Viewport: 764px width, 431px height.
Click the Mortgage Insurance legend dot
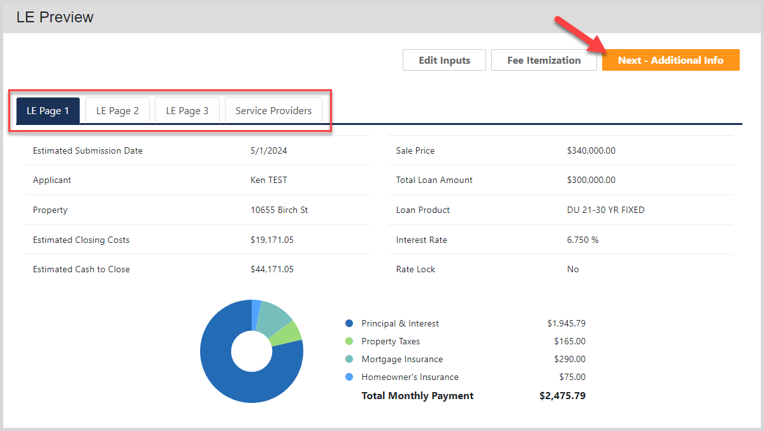tap(349, 359)
